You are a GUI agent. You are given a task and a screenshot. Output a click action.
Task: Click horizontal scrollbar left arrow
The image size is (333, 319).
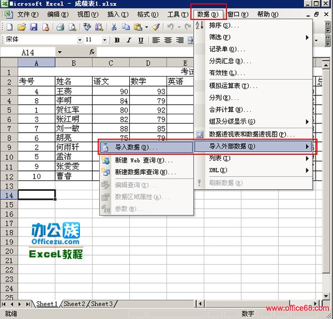click(x=200, y=304)
